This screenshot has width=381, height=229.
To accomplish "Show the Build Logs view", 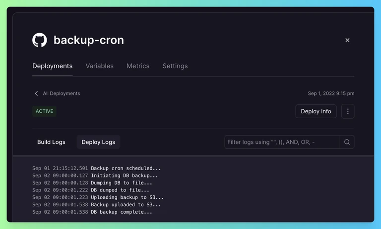I will click(51, 142).
